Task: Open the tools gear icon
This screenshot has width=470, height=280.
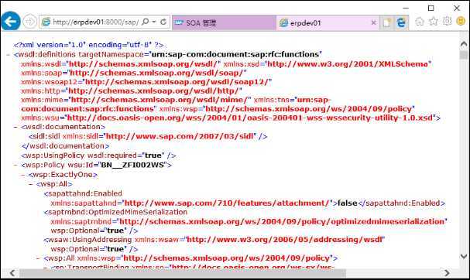Action: coord(448,21)
